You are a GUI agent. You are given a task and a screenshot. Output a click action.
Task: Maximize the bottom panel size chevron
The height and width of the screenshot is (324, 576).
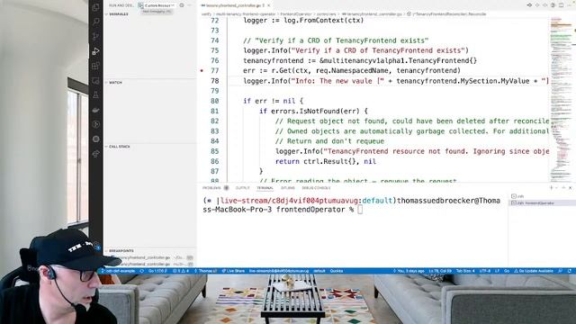pos(563,188)
